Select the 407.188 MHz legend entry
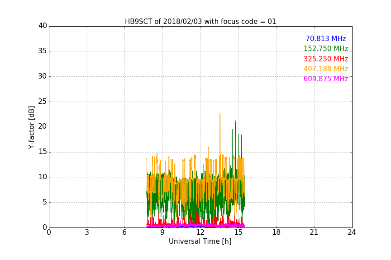391x260 pixels. pyautogui.click(x=326, y=69)
